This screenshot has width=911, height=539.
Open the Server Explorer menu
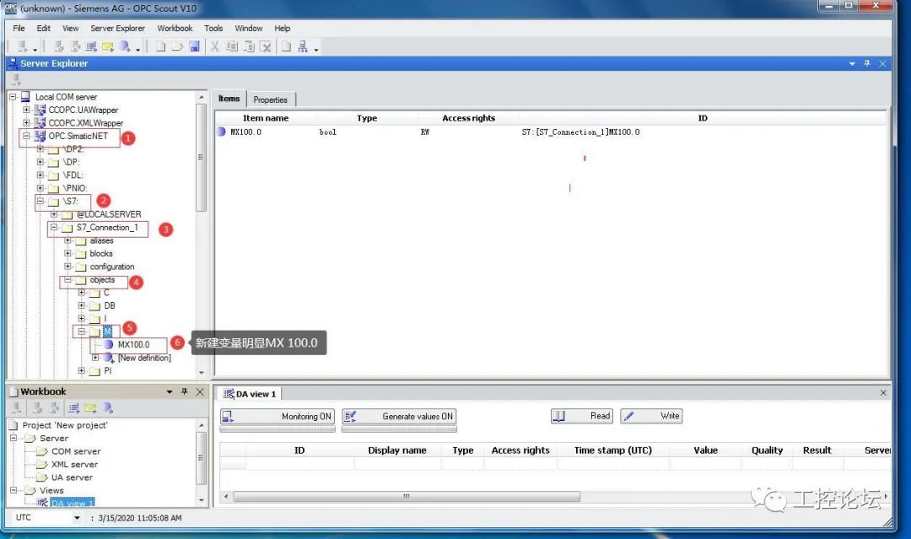[x=117, y=28]
